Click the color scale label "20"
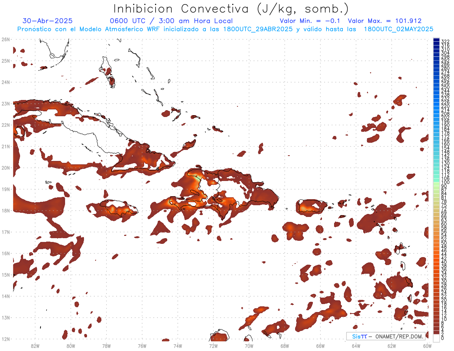Image resolution: width=454 pixels, height=351 pixels. [444, 300]
